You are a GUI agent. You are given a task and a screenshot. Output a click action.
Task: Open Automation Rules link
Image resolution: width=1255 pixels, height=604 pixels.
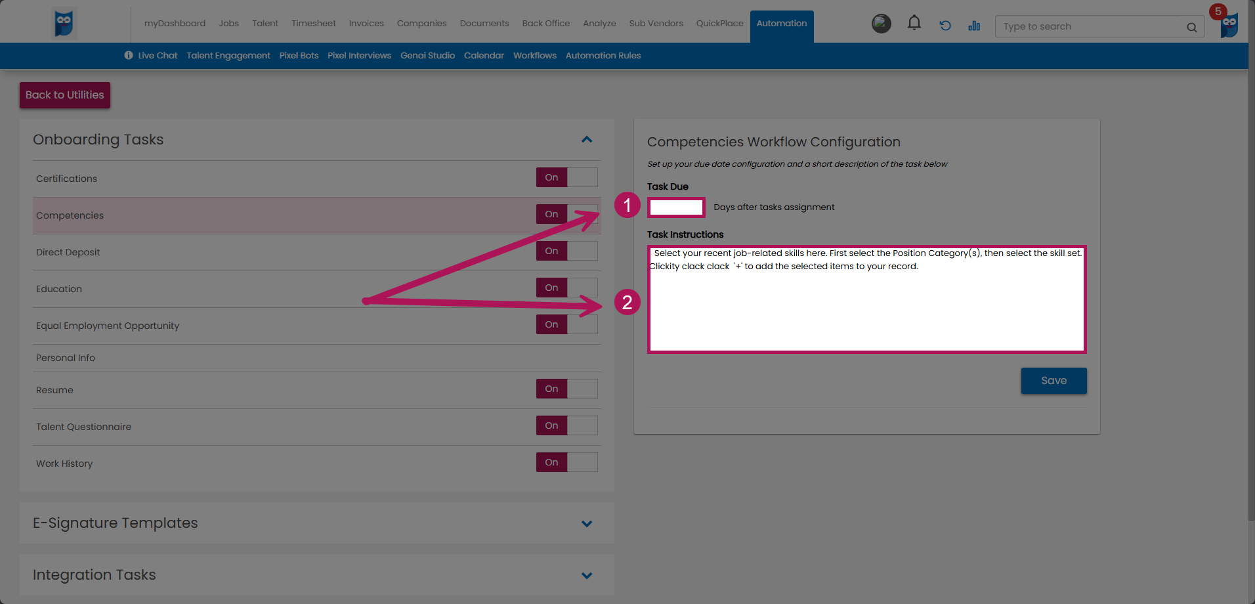click(x=603, y=55)
